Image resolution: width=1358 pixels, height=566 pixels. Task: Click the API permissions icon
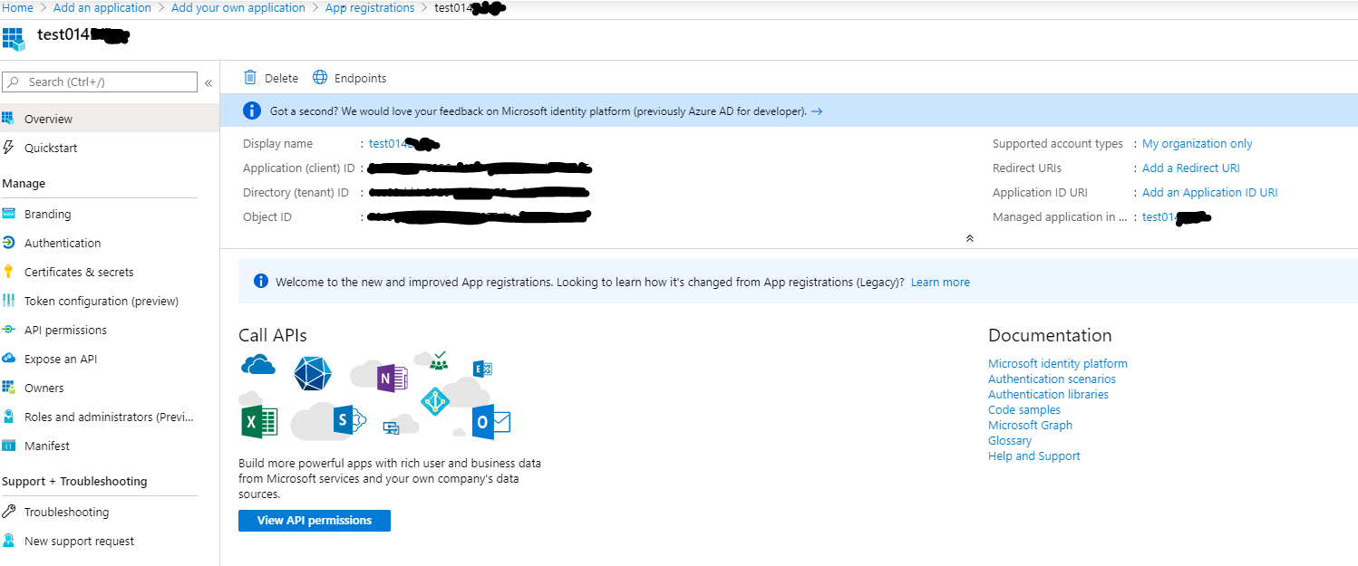8,330
